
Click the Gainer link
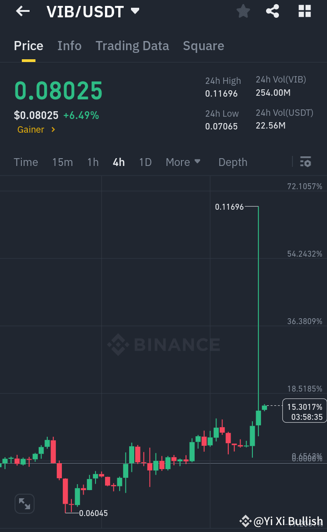(30, 129)
